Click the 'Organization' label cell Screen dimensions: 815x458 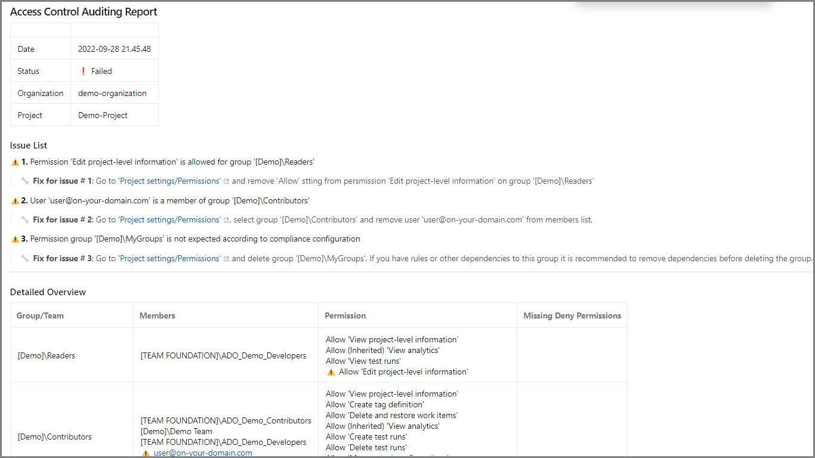pyautogui.click(x=41, y=93)
